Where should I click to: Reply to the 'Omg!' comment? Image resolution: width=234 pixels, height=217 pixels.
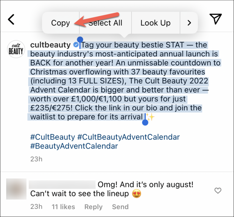coord(93,206)
